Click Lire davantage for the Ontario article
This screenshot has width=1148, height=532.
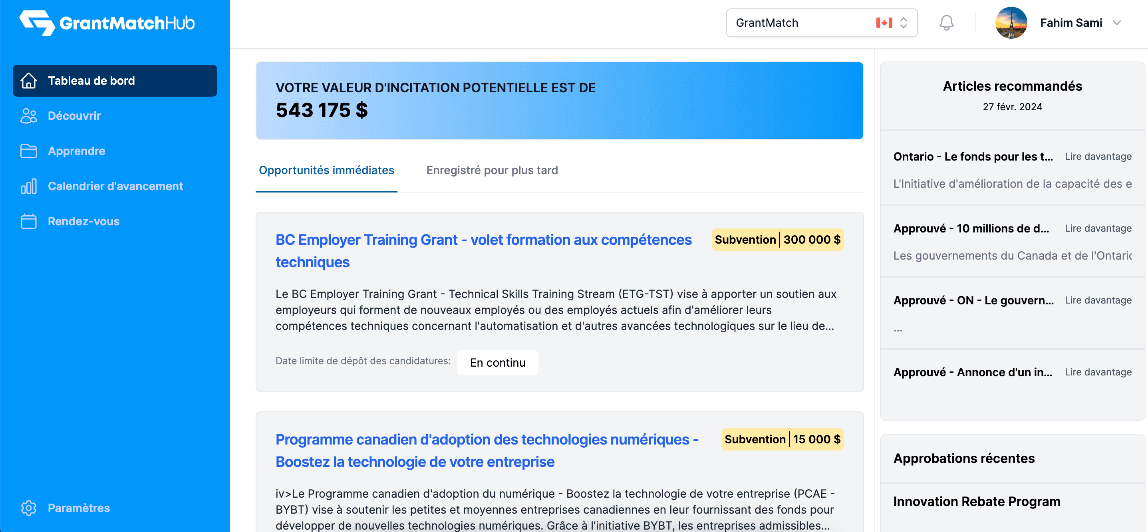(x=1098, y=157)
